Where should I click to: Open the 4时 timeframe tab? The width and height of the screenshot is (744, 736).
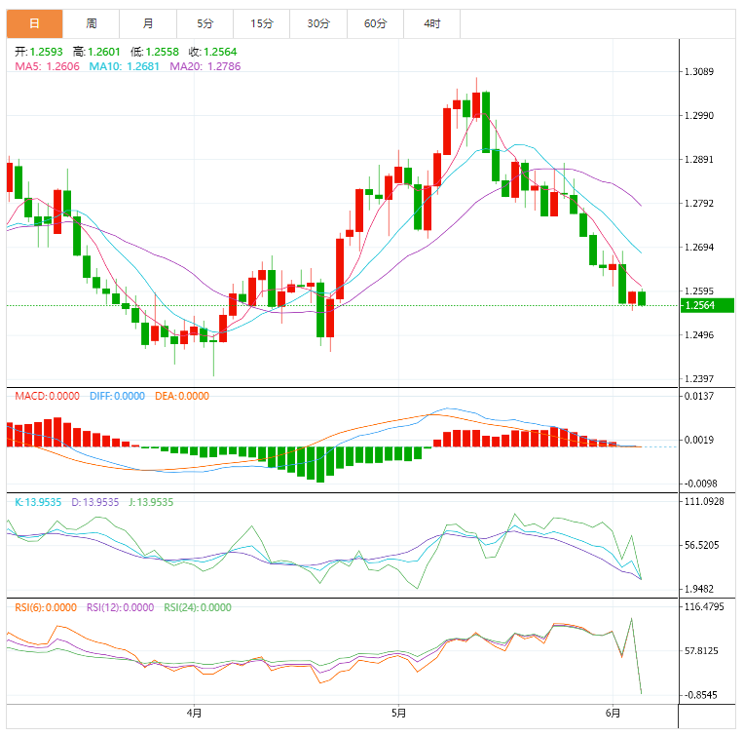431,23
